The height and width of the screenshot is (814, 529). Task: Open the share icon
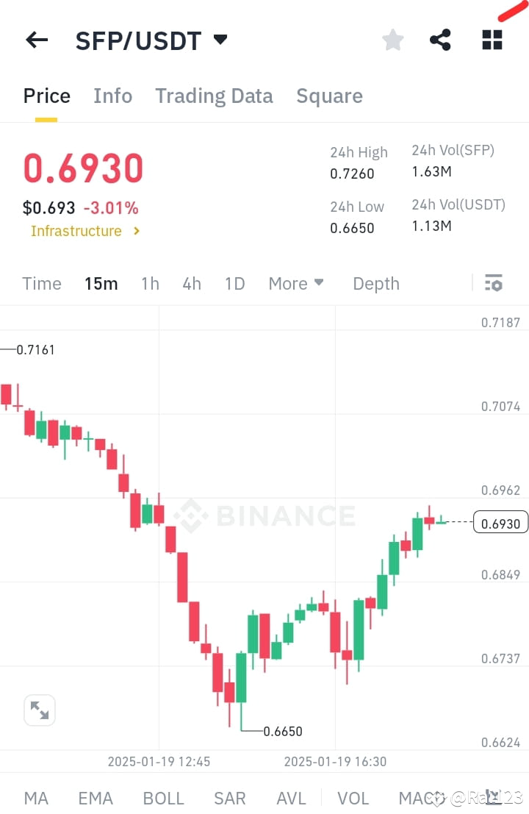click(x=440, y=40)
